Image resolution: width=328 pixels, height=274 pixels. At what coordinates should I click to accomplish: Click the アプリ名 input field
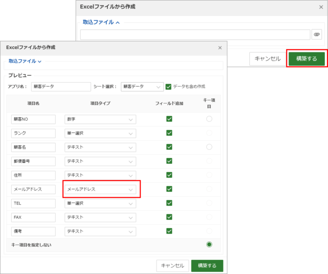tap(61, 86)
